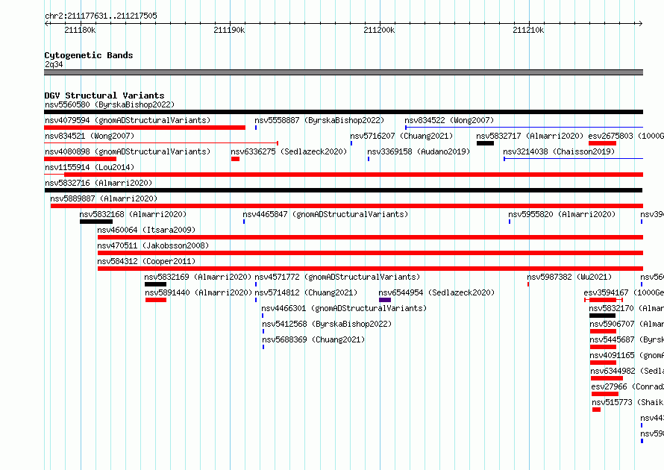664x470 pixels.
Task: Click red bar under esv27966
Action: [x=605, y=394]
